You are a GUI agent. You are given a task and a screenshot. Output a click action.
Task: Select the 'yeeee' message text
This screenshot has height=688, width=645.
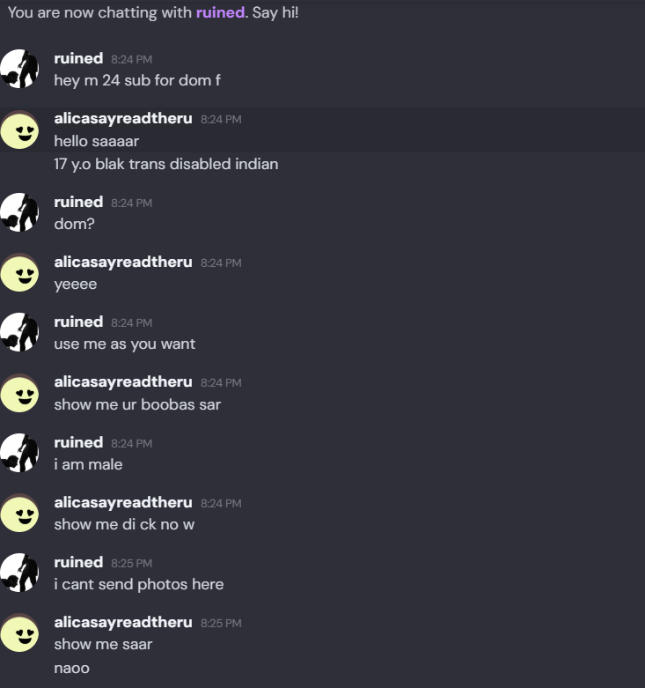76,285
